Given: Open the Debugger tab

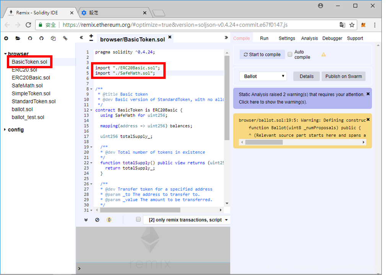Looking at the screenshot, I should (x=332, y=38).
